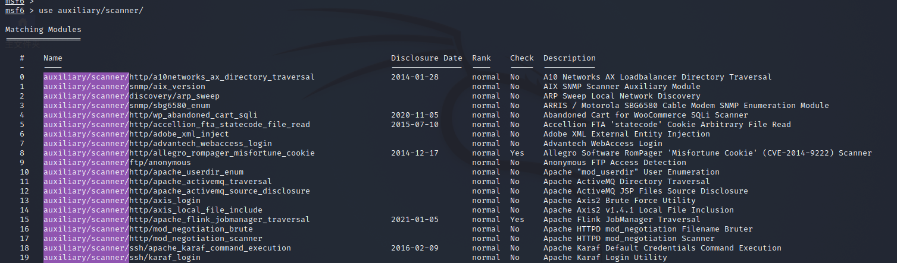Click the Rank column header
This screenshot has height=263, width=897.
tap(482, 58)
